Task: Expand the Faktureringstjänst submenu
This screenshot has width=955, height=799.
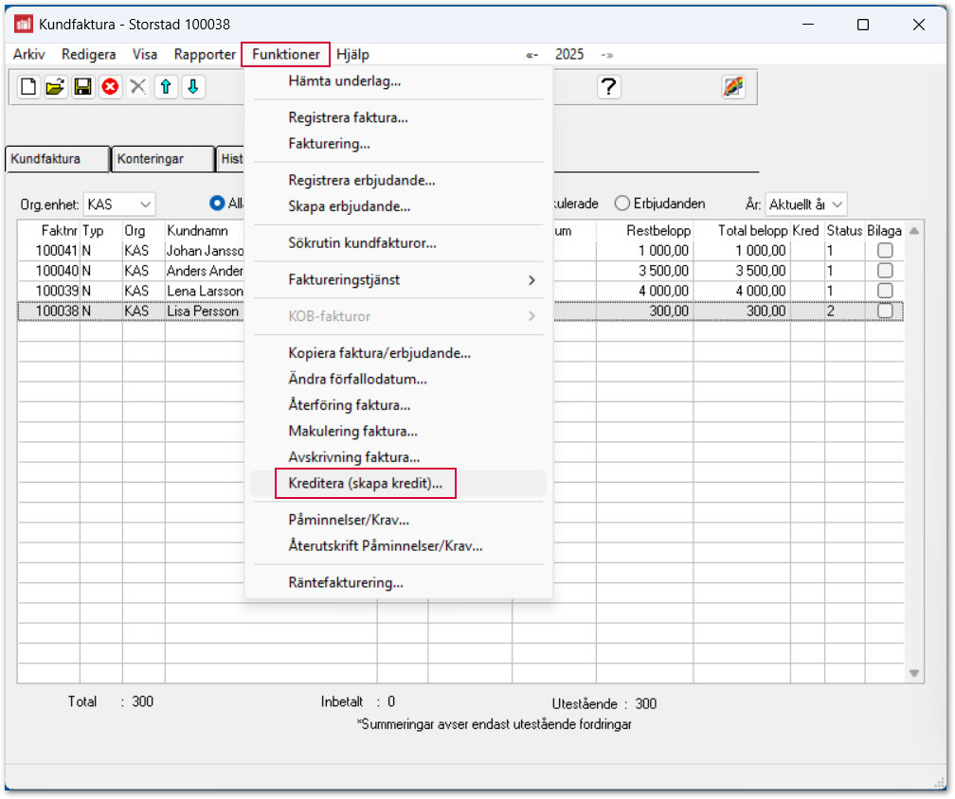Action: pos(398,280)
